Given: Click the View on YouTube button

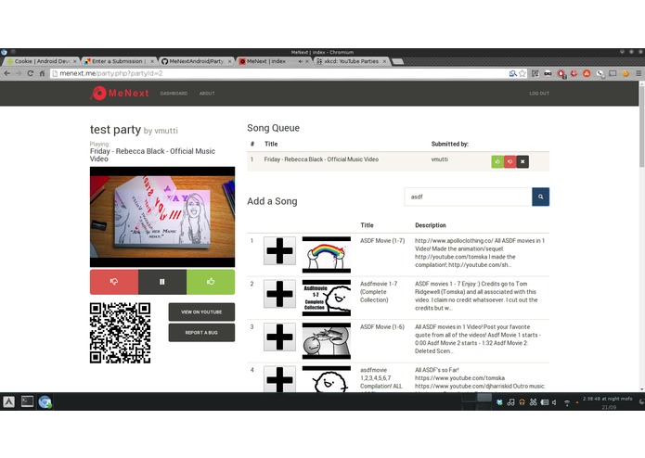Looking at the screenshot, I should 201,312.
